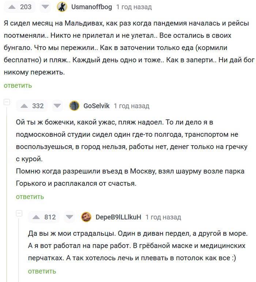Open GoSelvik's avatar picture
The width and height of the screenshot is (256, 282).
click(x=74, y=106)
